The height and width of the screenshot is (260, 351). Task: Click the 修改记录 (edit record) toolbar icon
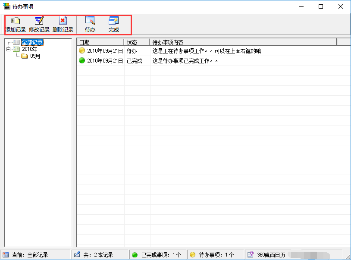[x=39, y=21]
